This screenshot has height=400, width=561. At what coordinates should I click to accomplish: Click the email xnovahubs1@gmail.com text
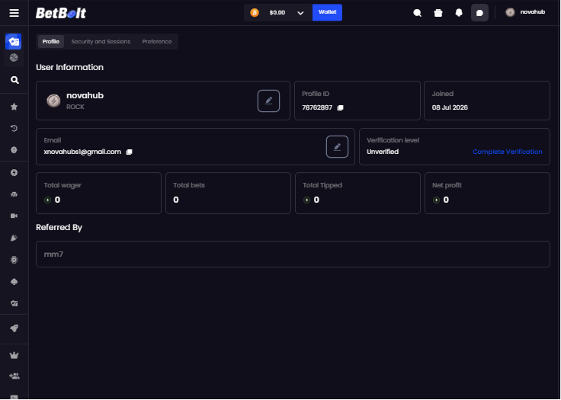(x=82, y=152)
